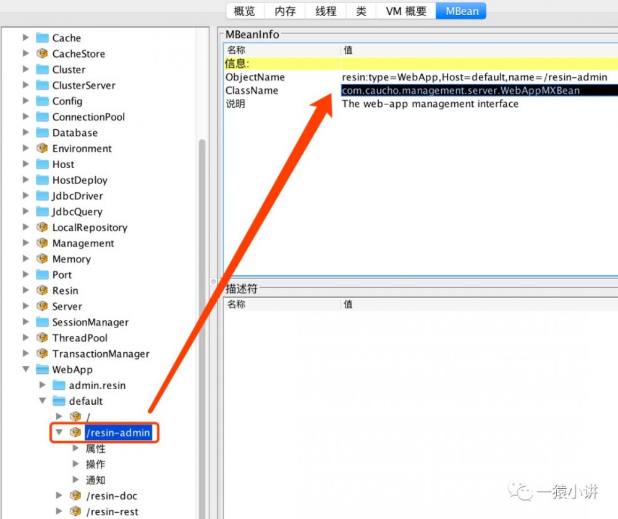618x519 pixels.
Task: Expand the Memory tree node
Action: pyautogui.click(x=25, y=258)
